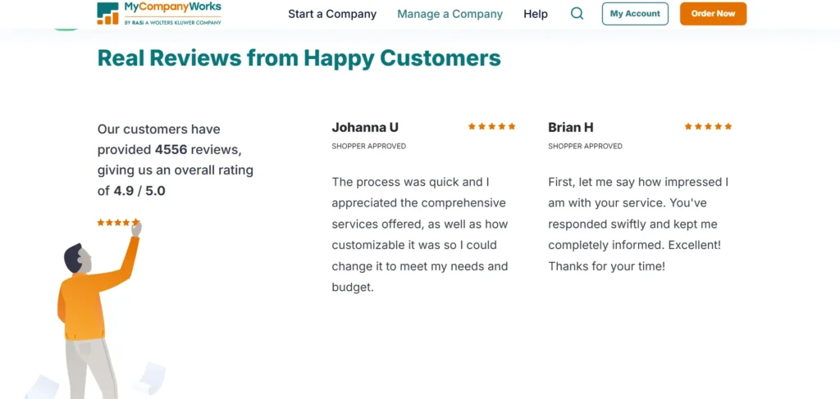Screen dimensions: 840x399
Task: Click the Brian H reviewer name
Action: coord(571,127)
